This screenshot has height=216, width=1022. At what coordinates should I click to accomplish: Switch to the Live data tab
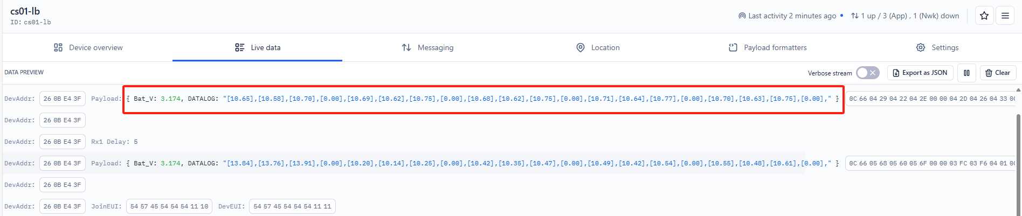pos(258,47)
